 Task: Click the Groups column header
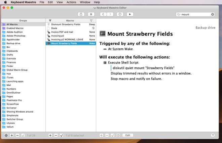(23, 20)
